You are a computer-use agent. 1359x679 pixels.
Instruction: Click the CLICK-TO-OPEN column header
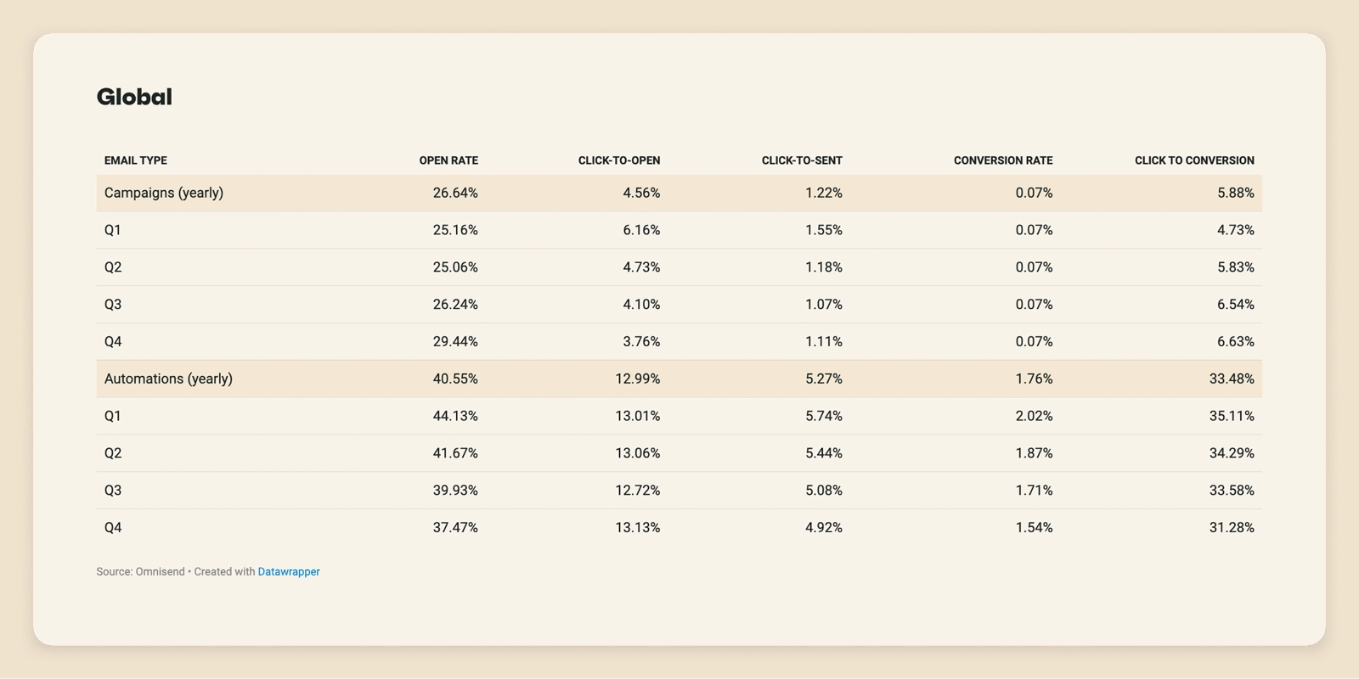(619, 160)
